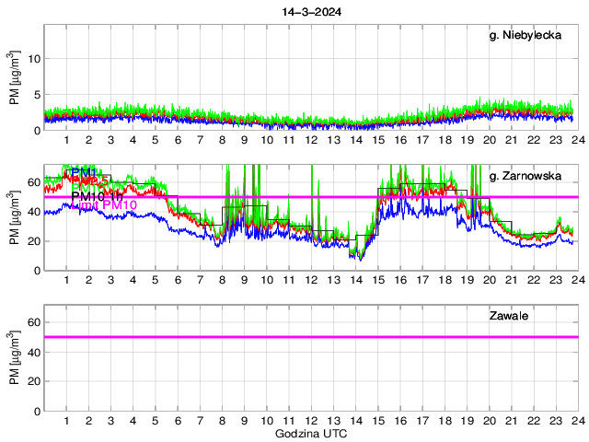Viewport: 589px width, 442px height.
Task: Click the PM1 legend entry
Action: click(x=86, y=172)
